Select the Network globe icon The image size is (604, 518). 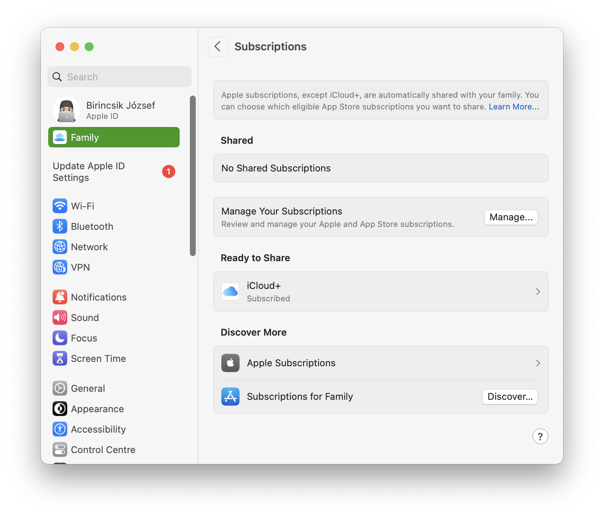click(x=60, y=247)
